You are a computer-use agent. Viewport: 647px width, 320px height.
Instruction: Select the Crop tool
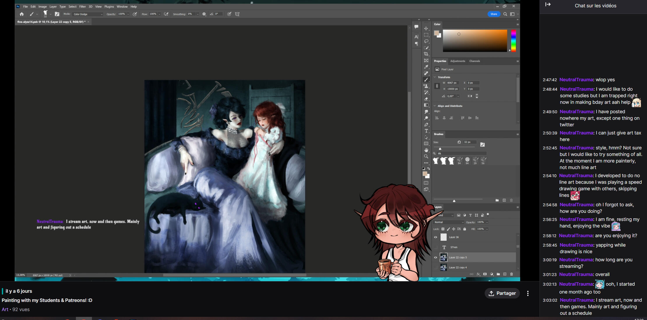click(426, 54)
